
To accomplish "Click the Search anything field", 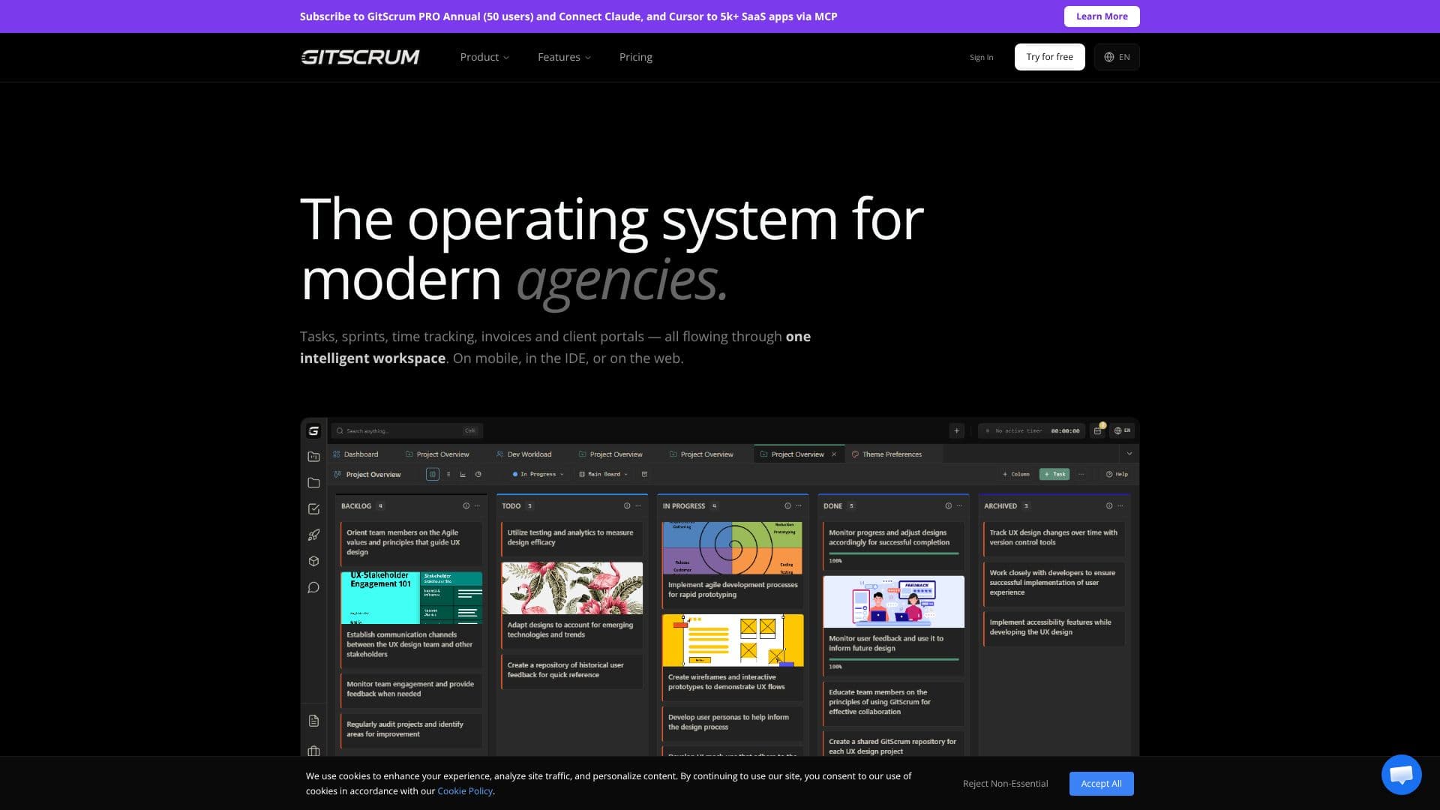I will coord(406,430).
